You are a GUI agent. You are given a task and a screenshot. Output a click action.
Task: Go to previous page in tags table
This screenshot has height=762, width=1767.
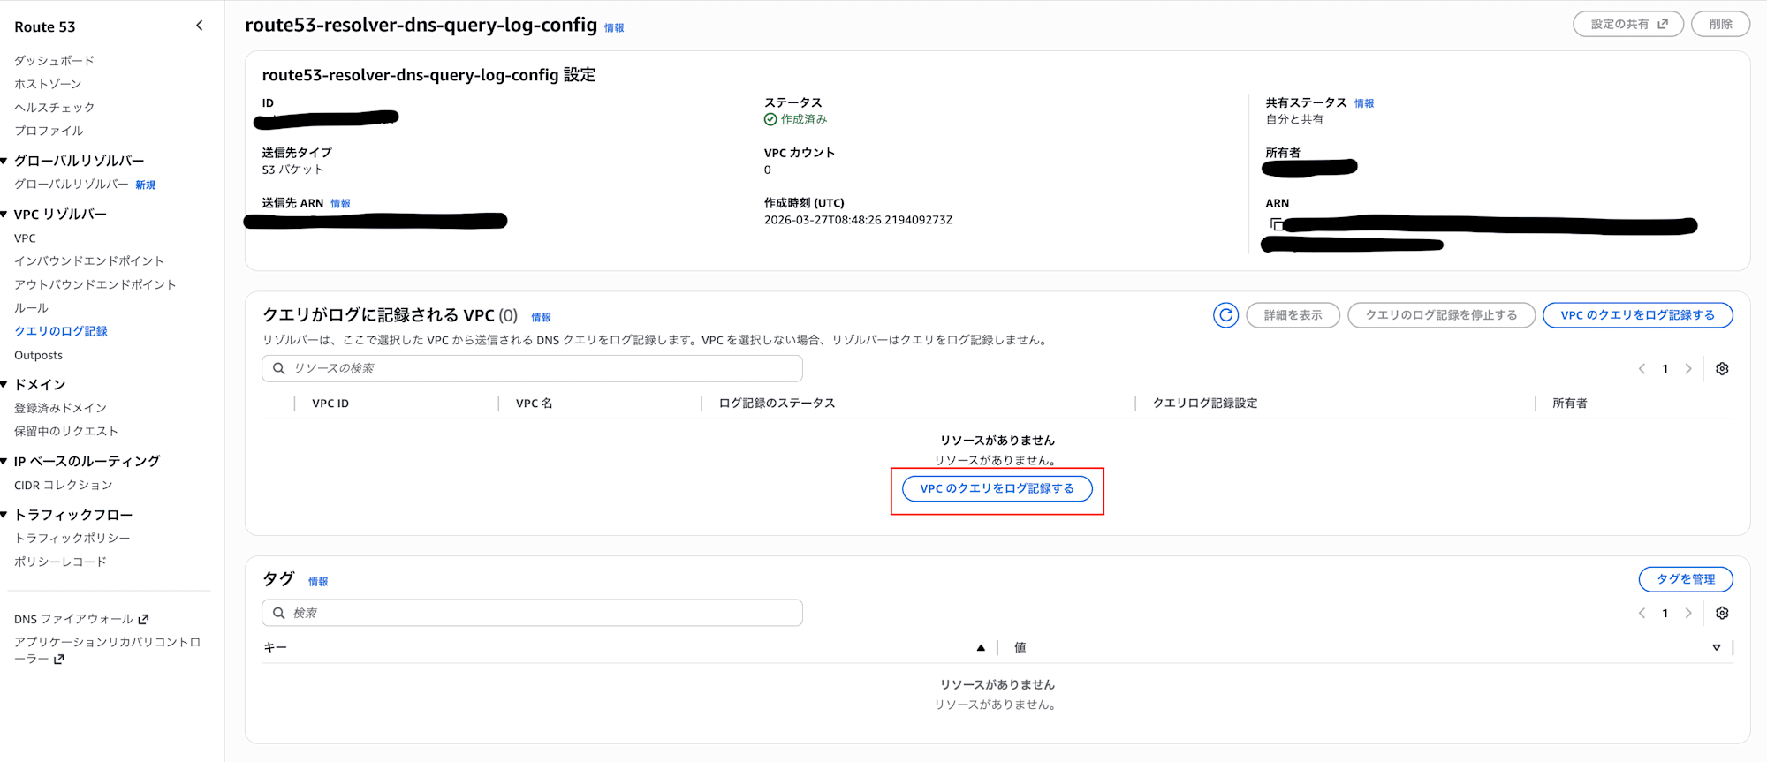pyautogui.click(x=1642, y=614)
